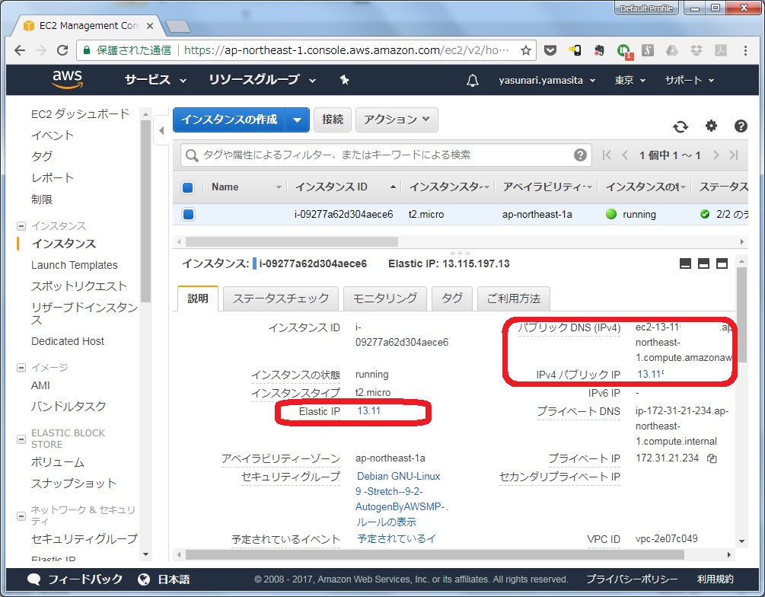Click the ルールの表示 link
765x597 pixels.
[x=386, y=522]
